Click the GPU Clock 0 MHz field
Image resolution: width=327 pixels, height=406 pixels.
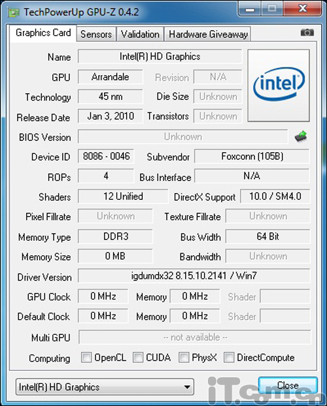tap(103, 296)
